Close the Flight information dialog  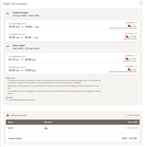click(141, 3)
